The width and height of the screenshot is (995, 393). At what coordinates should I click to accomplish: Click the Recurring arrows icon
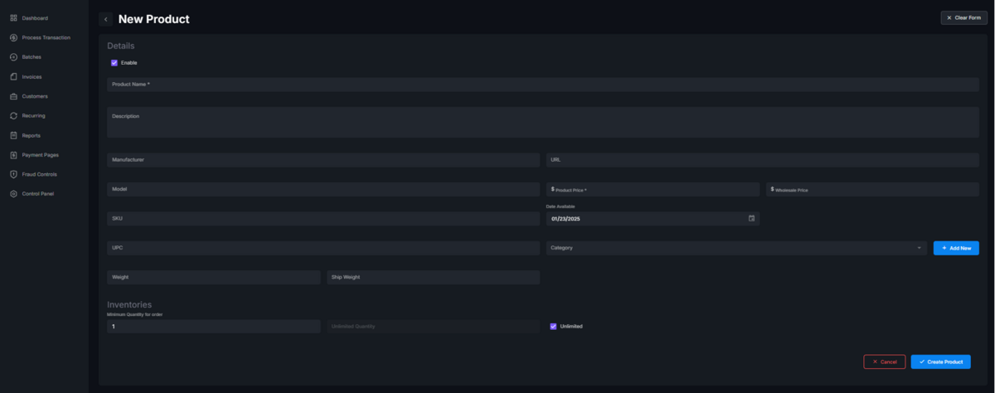pos(13,115)
